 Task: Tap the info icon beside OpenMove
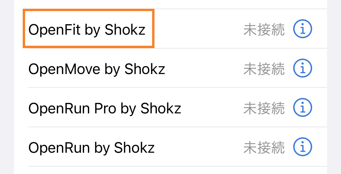(302, 68)
